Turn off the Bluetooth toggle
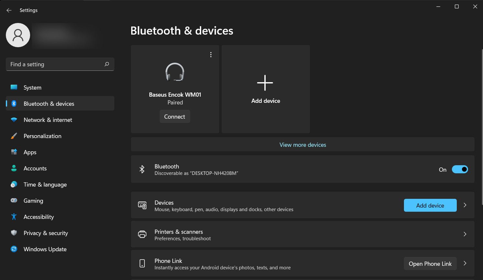 tap(460, 169)
